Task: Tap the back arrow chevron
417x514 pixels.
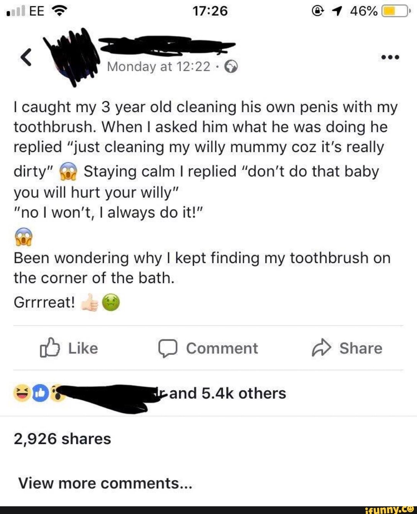Action: tap(26, 57)
